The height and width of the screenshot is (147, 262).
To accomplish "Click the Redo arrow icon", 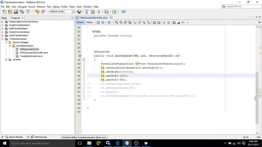I will click(43, 12).
